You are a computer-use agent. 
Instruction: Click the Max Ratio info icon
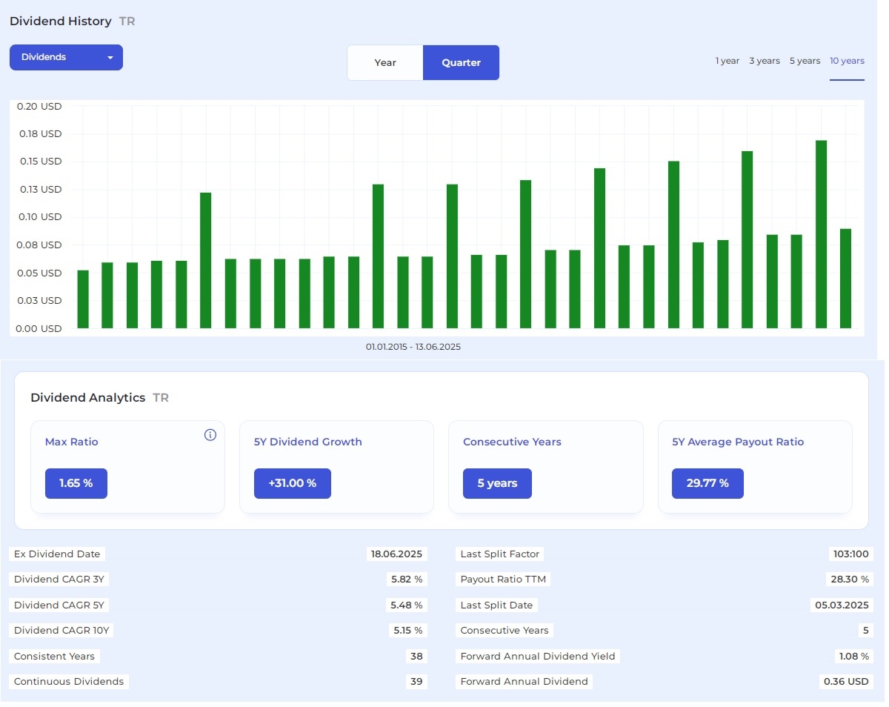pos(210,435)
